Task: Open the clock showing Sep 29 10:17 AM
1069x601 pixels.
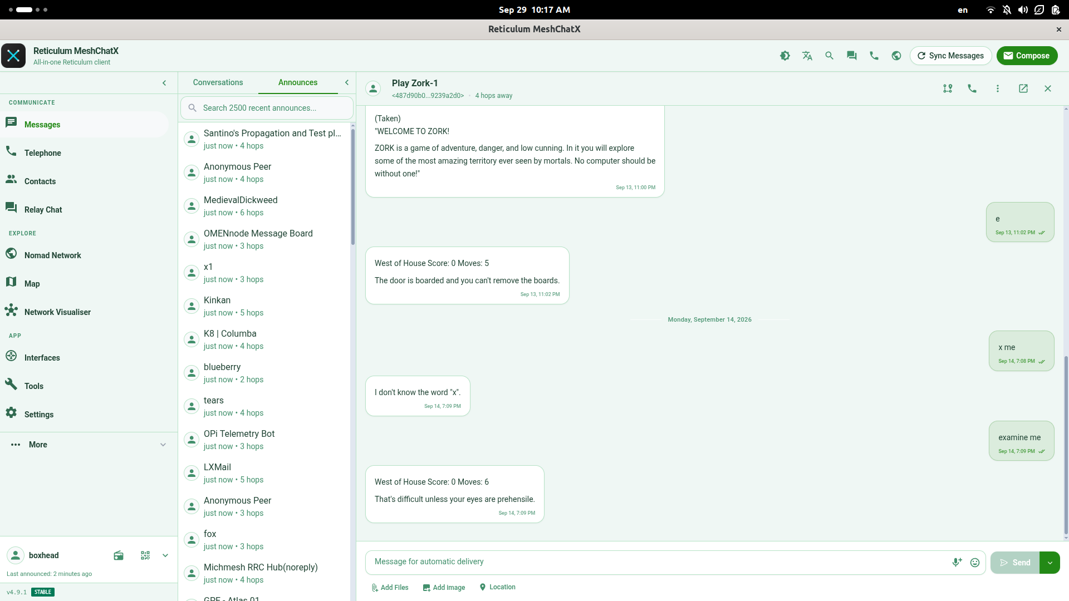Action: tap(534, 10)
